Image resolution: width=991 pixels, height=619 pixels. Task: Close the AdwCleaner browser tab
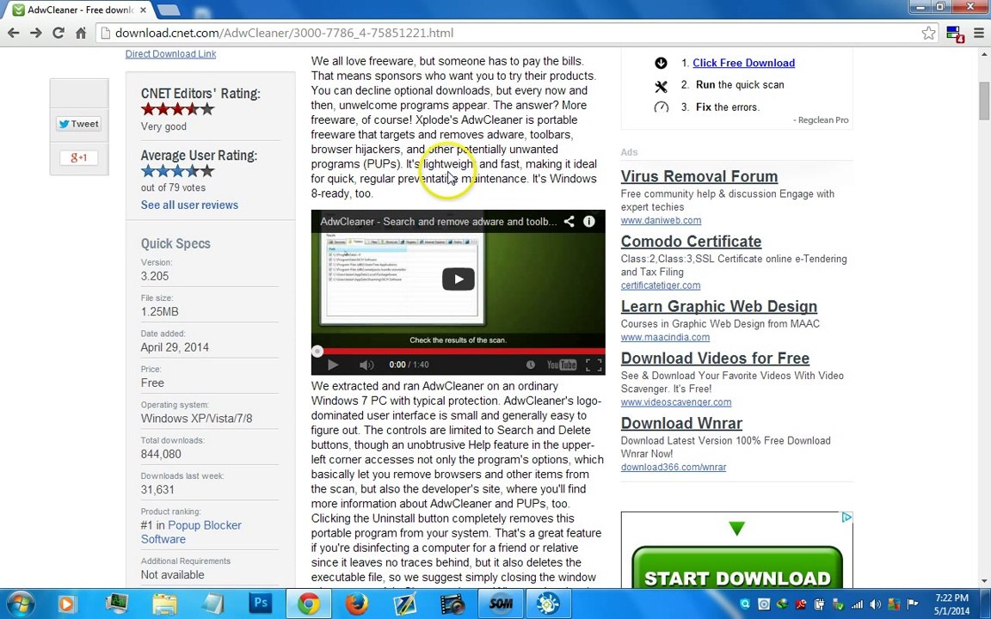point(144,10)
